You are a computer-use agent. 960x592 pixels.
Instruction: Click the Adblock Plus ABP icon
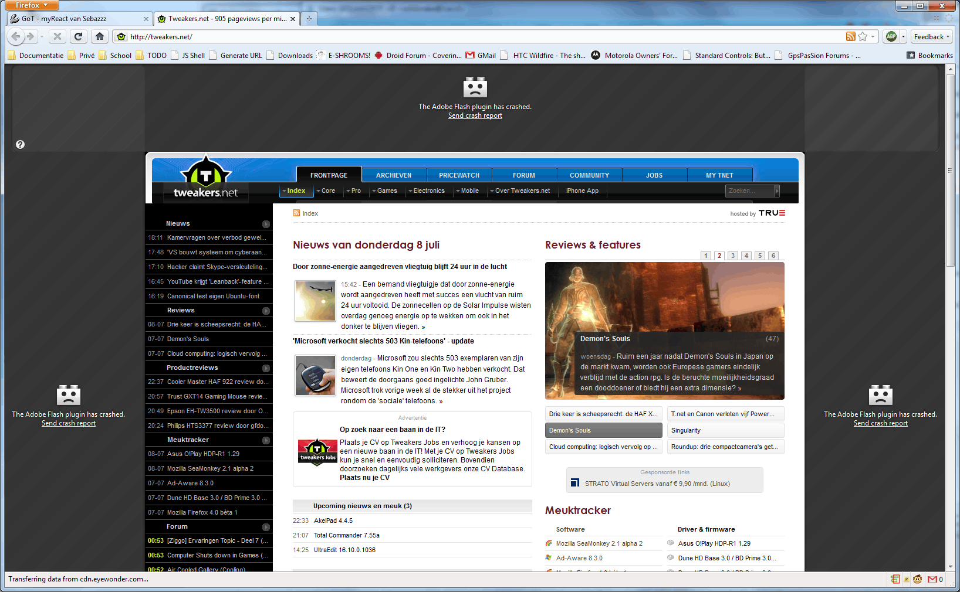tap(891, 36)
